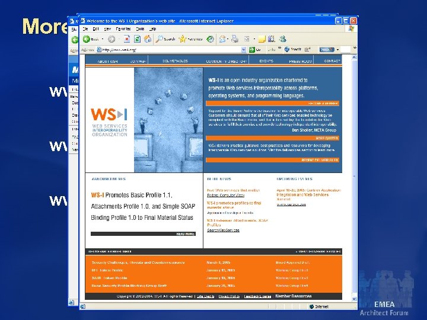Open the DELIVERABLES site tab
The height and width of the screenshot is (320, 427).
(x=175, y=61)
